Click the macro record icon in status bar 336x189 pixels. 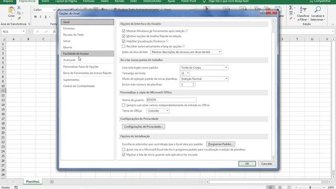[16, 187]
